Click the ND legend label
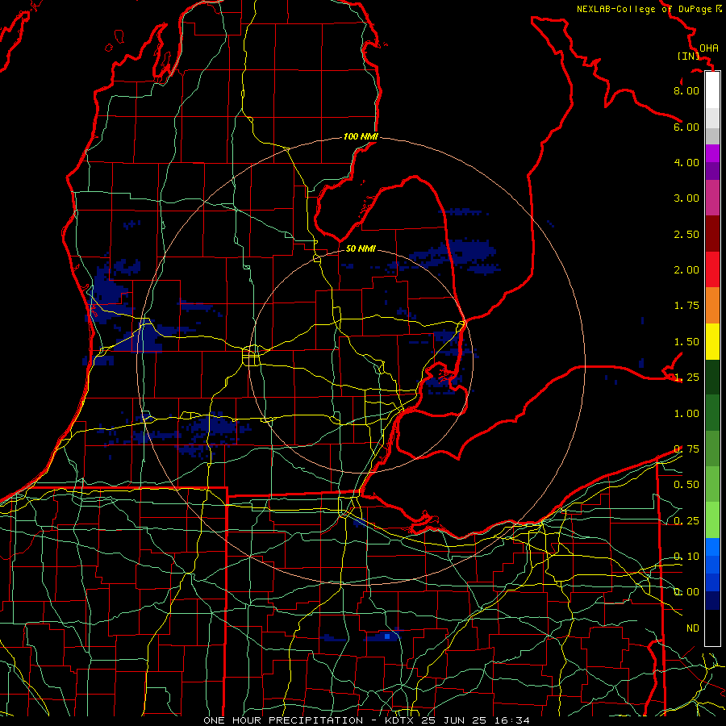Screen dimensions: 726x726 point(693,628)
